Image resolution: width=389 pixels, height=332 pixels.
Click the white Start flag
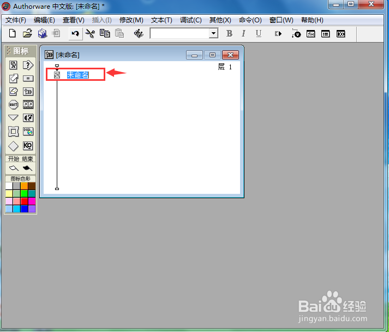pyautogui.click(x=14, y=168)
